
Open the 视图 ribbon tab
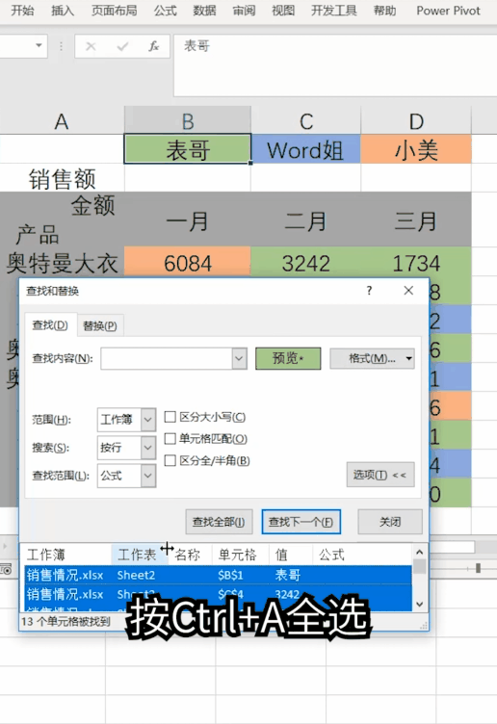click(283, 11)
